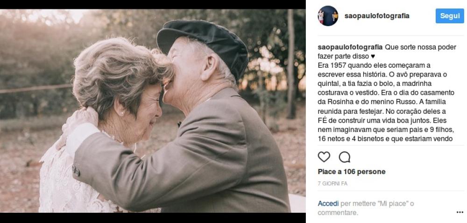This screenshot has width=467, height=223.
Task: Click the black heart emoji in caption
Action: click(x=373, y=56)
